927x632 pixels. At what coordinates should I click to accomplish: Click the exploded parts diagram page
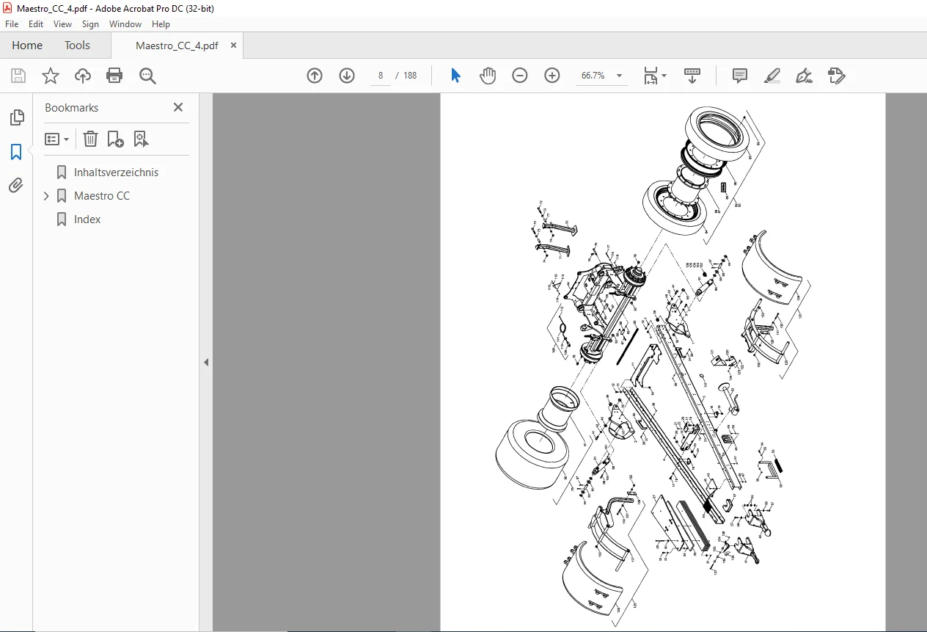click(662, 362)
